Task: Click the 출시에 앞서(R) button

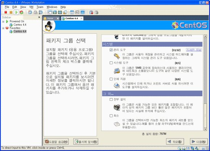Action: [86, 141]
